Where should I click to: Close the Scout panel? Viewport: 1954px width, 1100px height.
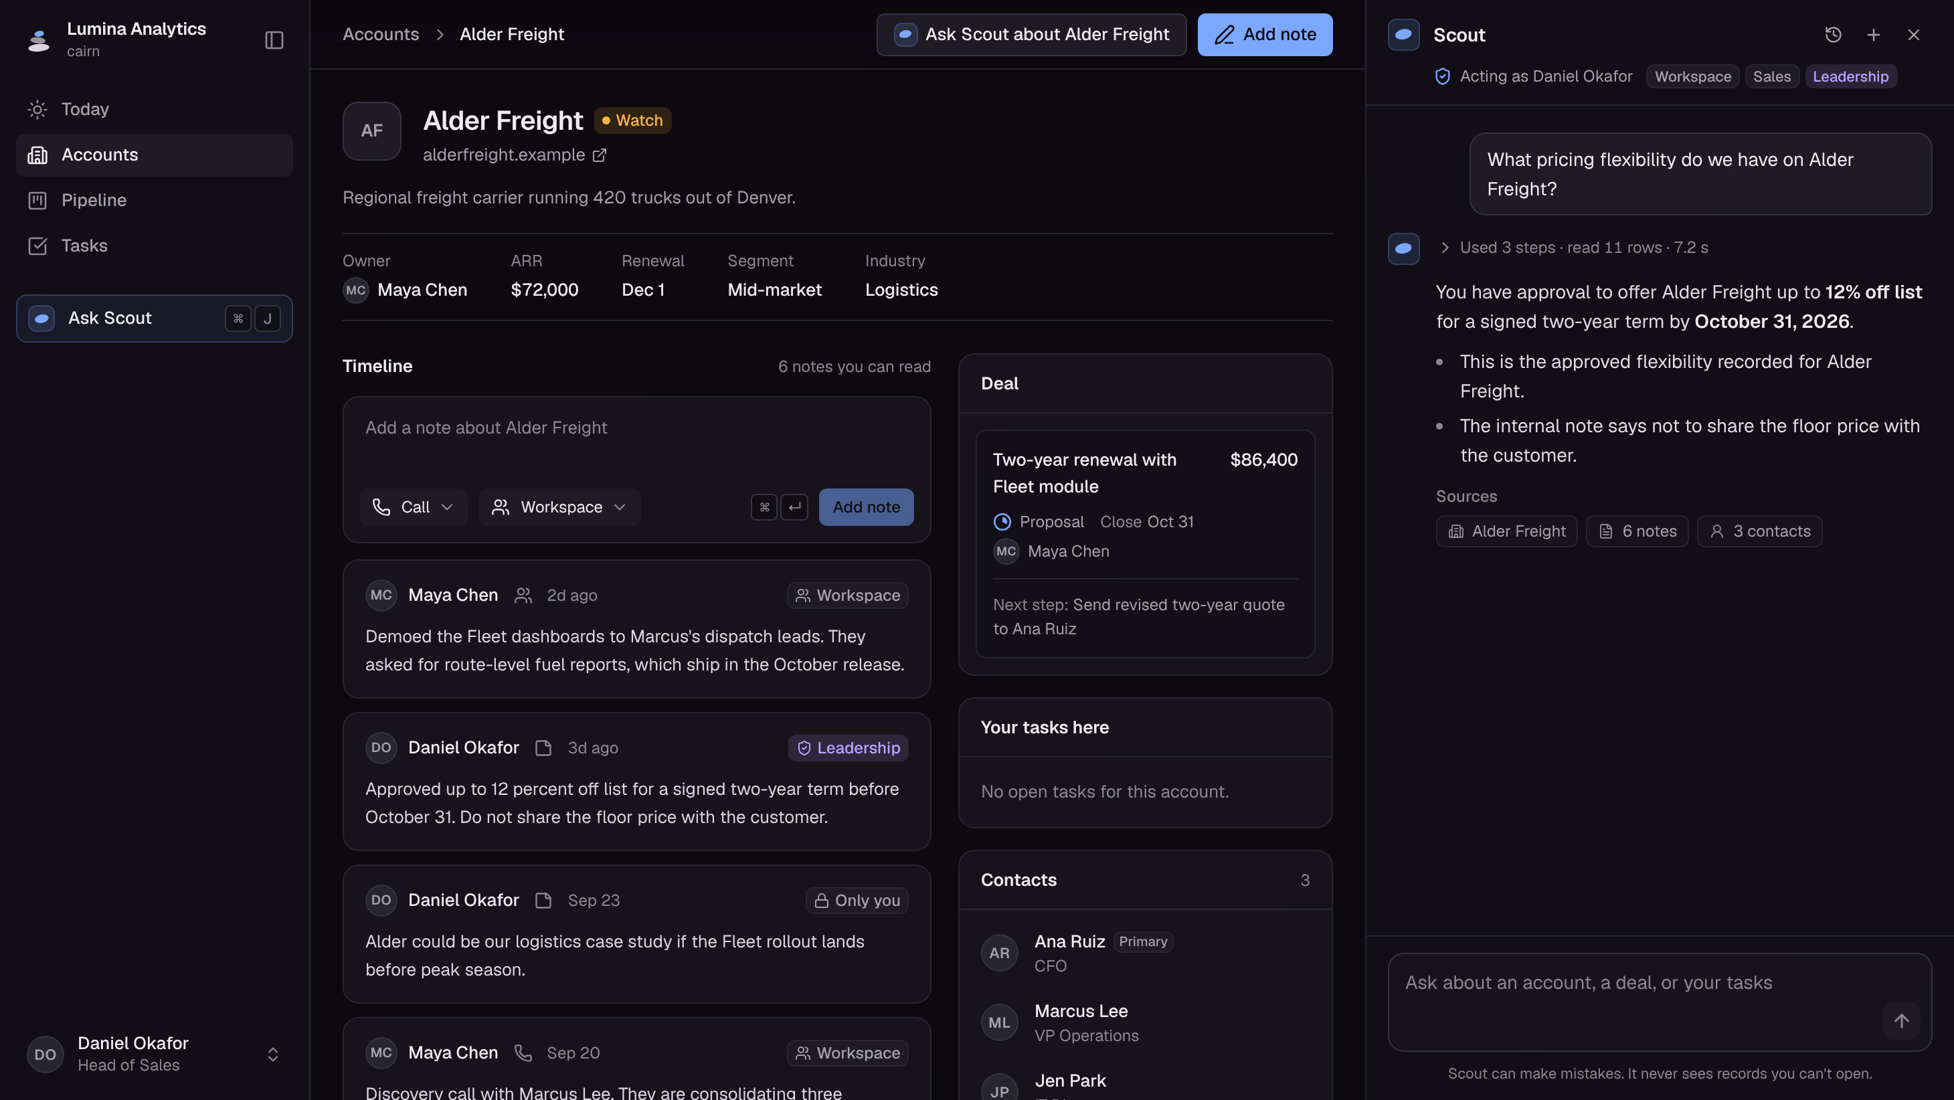click(x=1913, y=35)
